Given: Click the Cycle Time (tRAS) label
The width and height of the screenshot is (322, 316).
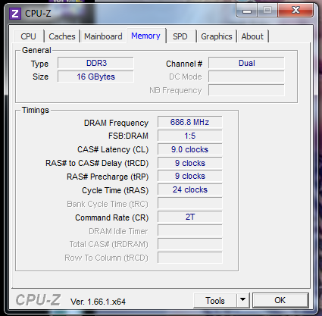Looking at the screenshot, I should (x=115, y=190).
